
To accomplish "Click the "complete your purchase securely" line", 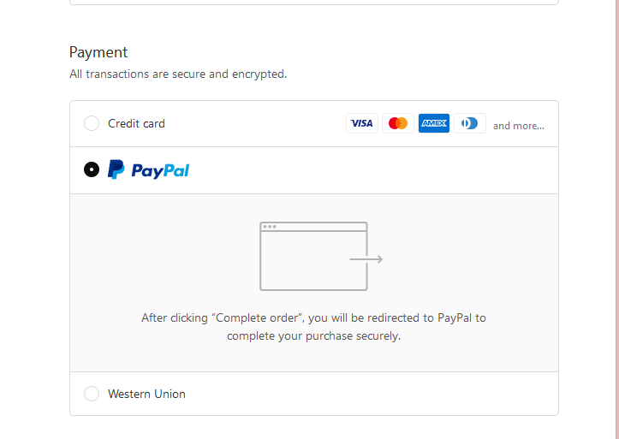I will (313, 336).
